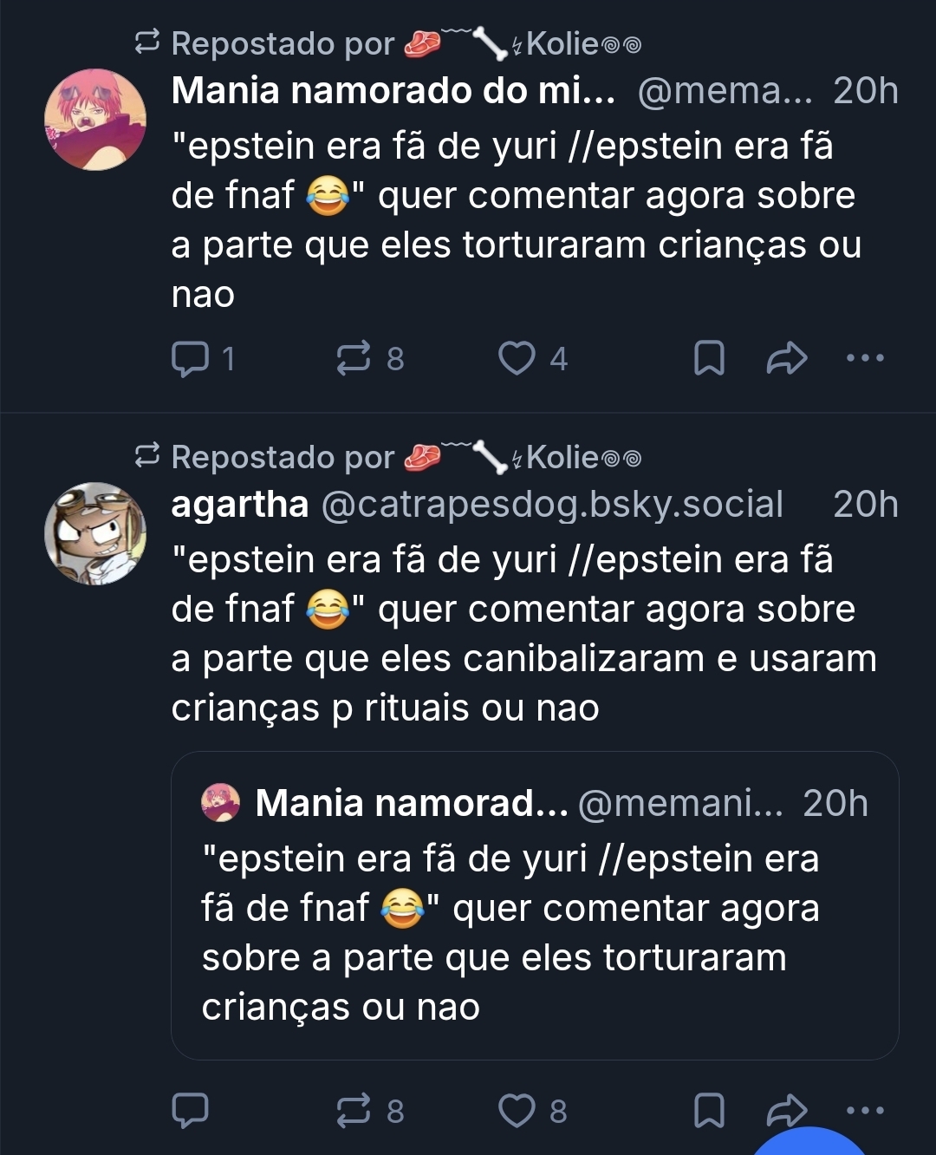Share the first Mania namorado post
This screenshot has height=1155, width=936.
click(x=786, y=358)
